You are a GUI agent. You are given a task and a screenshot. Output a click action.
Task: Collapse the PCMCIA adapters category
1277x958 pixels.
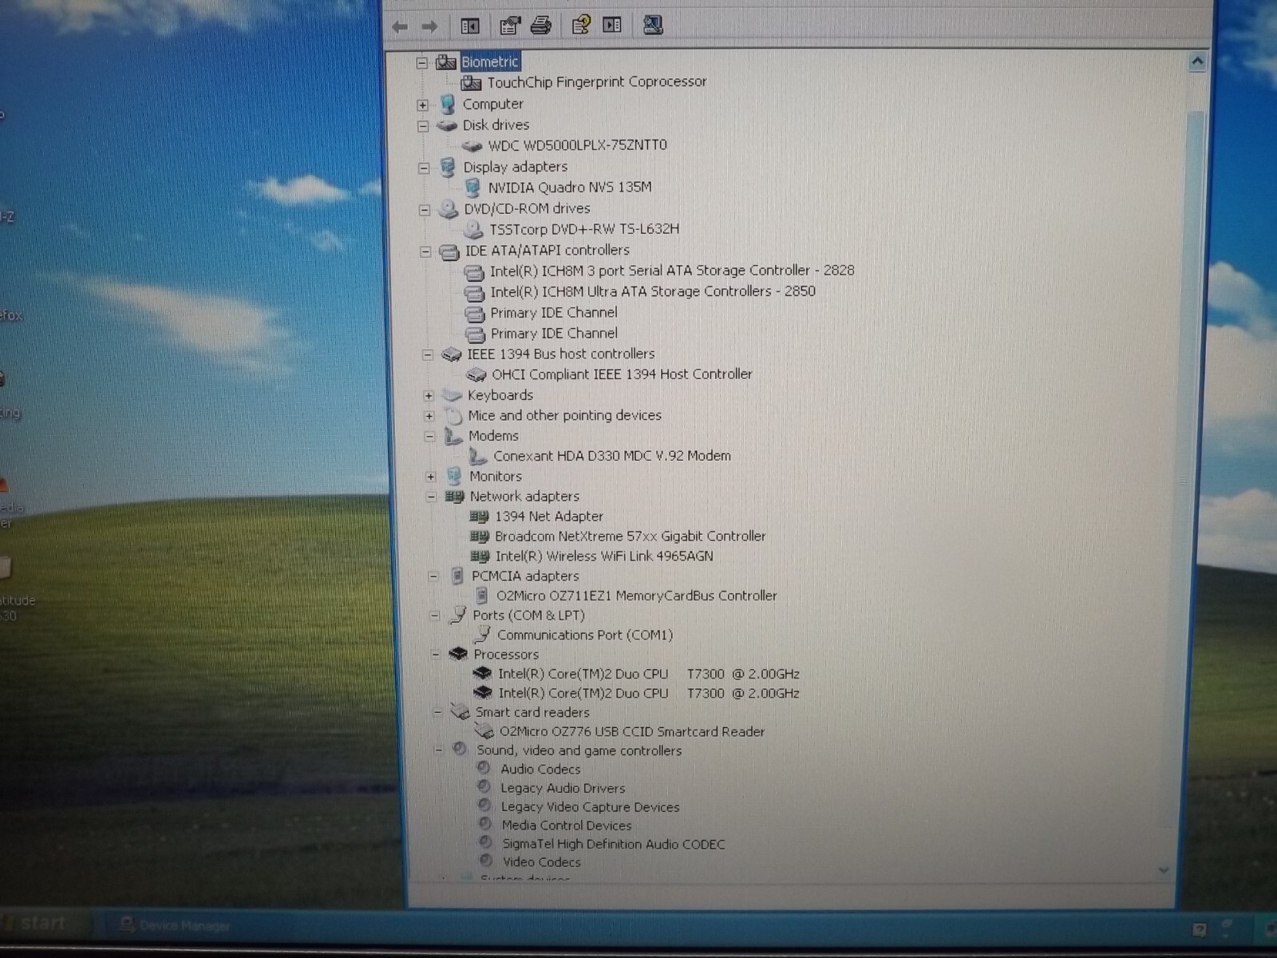click(433, 576)
